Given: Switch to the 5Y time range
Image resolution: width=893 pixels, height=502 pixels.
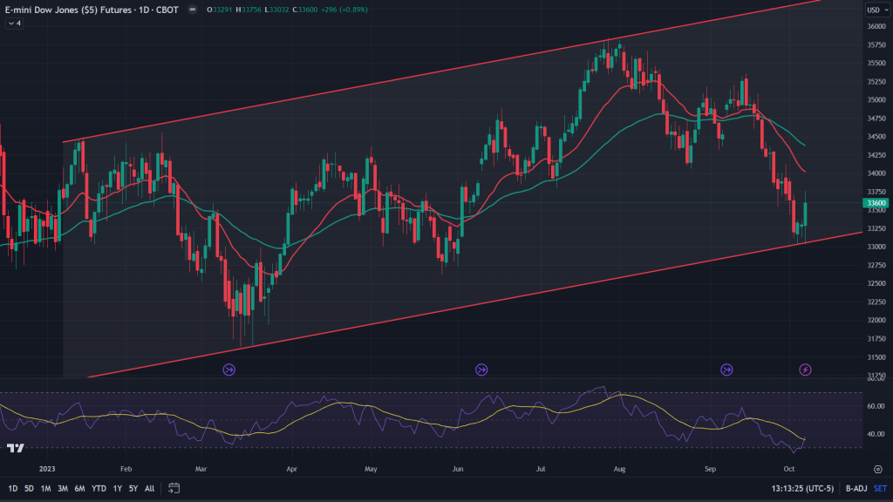Looking at the screenshot, I should (x=133, y=488).
